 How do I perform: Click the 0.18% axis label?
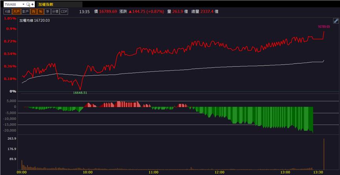[x=10, y=79]
